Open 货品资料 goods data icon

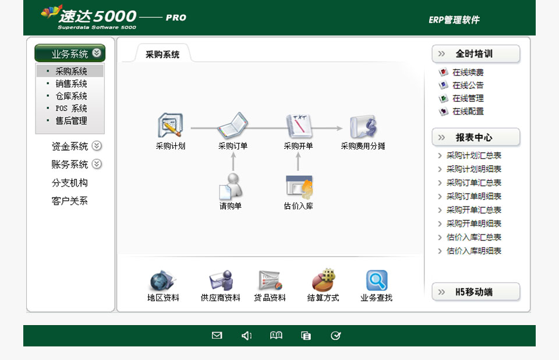pyautogui.click(x=270, y=280)
